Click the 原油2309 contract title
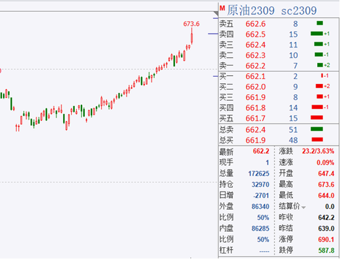The width and height of the screenshot is (340, 259). pos(250,10)
